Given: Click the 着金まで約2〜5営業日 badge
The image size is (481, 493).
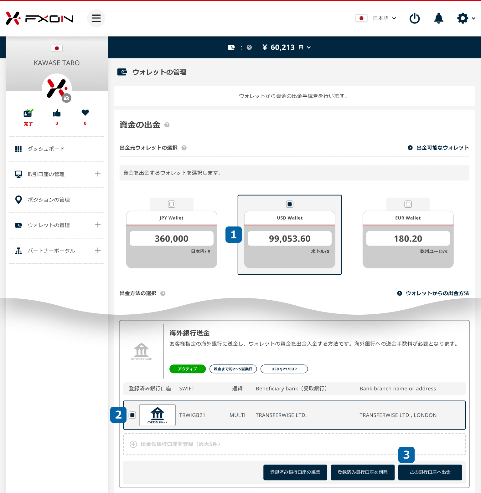Looking at the screenshot, I should point(233,369).
